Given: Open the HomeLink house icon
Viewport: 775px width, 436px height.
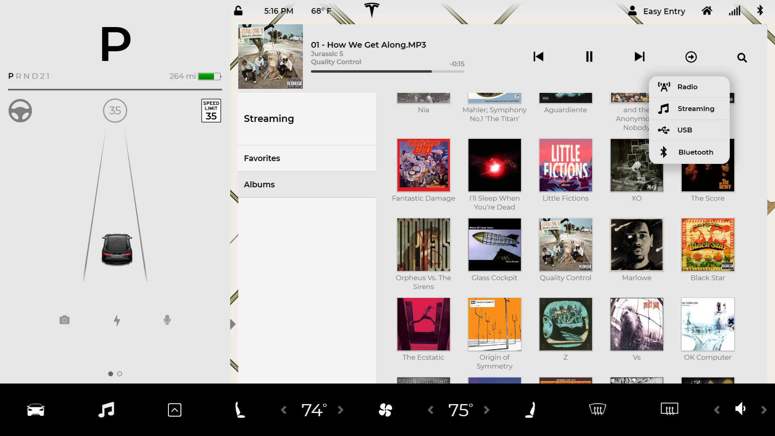Looking at the screenshot, I should click(707, 11).
